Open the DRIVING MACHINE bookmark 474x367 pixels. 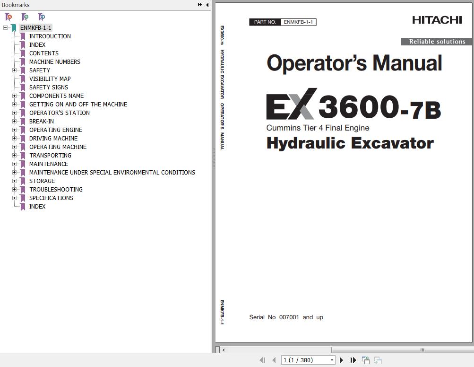[x=53, y=138]
